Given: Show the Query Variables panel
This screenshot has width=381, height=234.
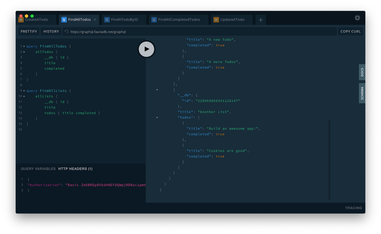Looking at the screenshot, I should click(38, 169).
